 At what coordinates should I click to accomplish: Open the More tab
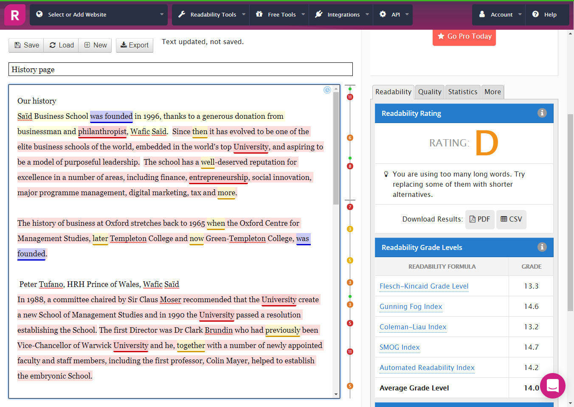492,92
